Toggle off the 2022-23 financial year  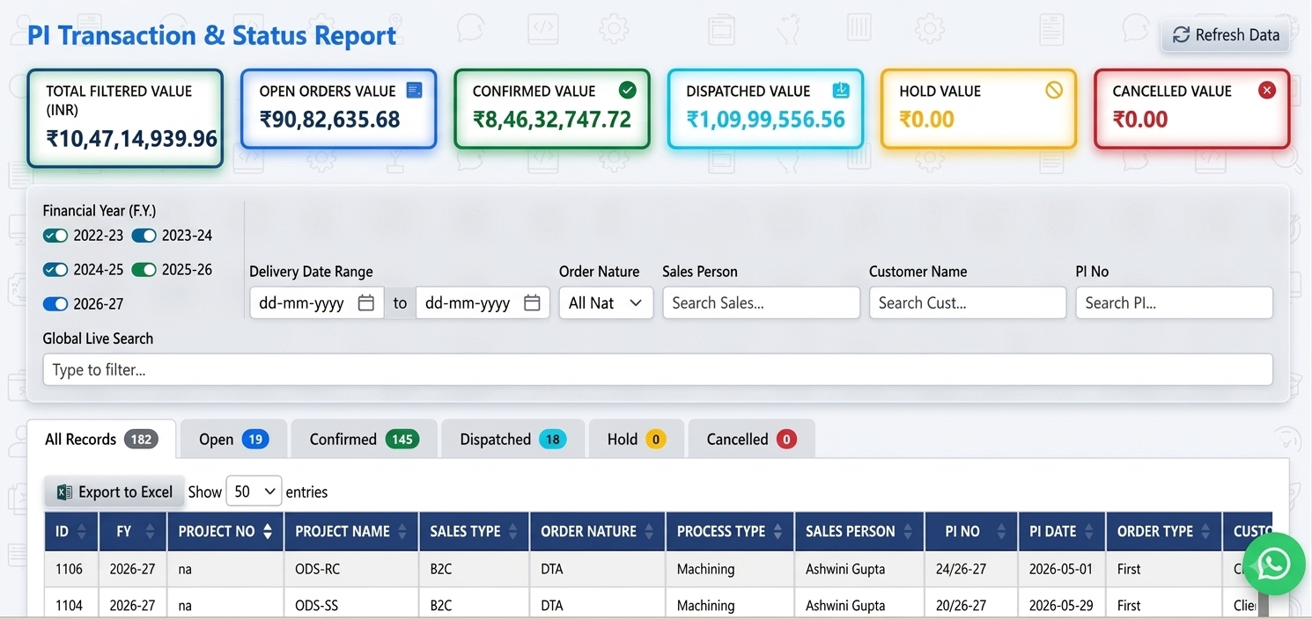56,236
